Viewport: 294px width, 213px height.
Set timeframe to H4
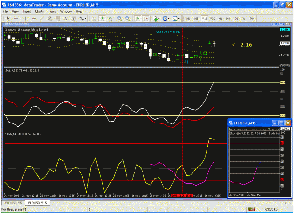(x=228, y=18)
